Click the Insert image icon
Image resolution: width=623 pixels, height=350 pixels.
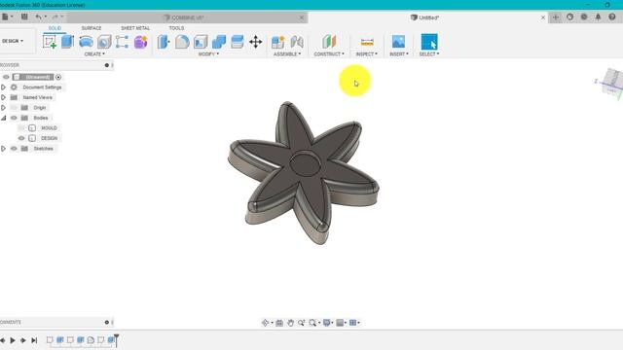398,42
